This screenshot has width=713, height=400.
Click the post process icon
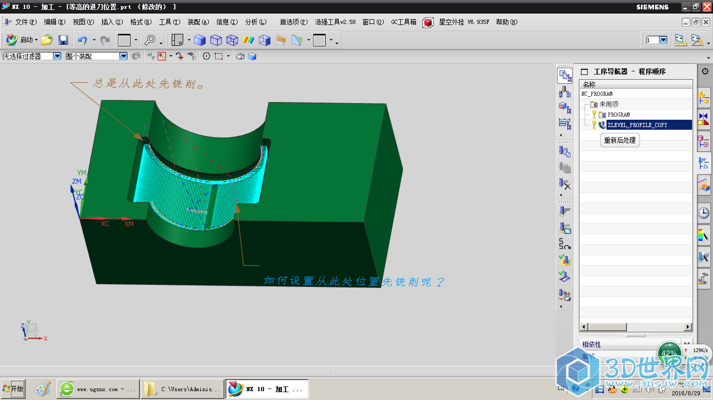pyautogui.click(x=565, y=295)
